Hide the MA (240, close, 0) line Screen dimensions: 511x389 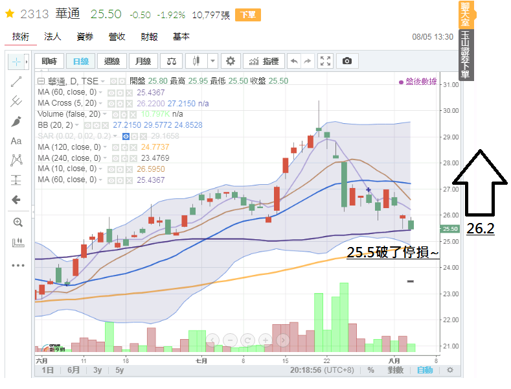[x=115, y=159]
